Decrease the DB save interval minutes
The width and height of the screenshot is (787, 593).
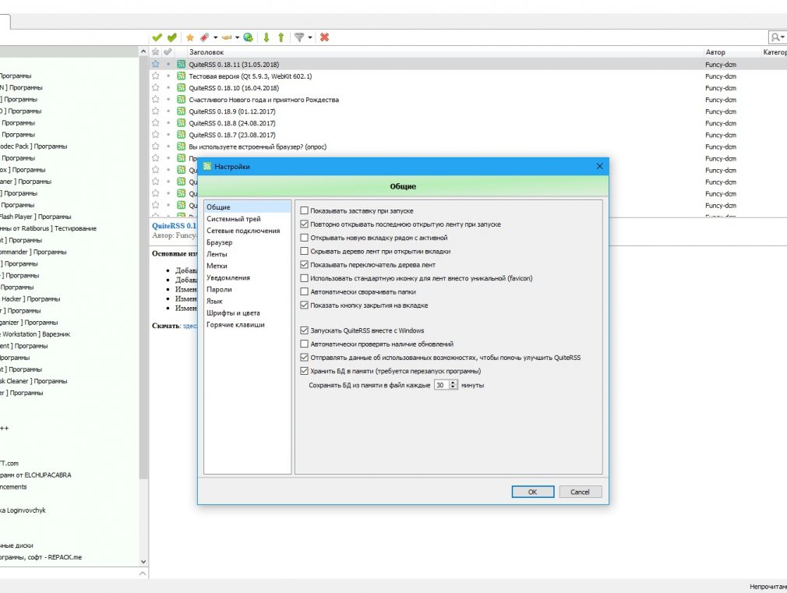(453, 387)
